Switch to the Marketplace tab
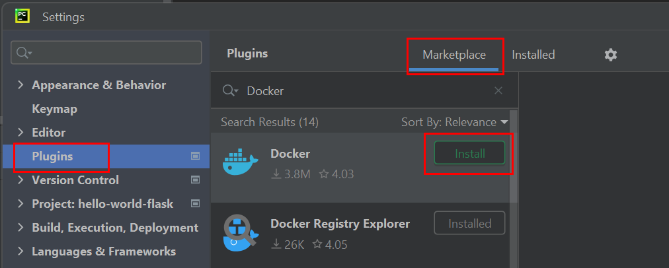Screen dimensions: 669x268 tap(454, 55)
